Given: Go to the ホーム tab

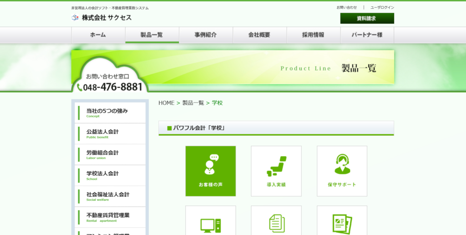Looking at the screenshot, I should (x=98, y=35).
